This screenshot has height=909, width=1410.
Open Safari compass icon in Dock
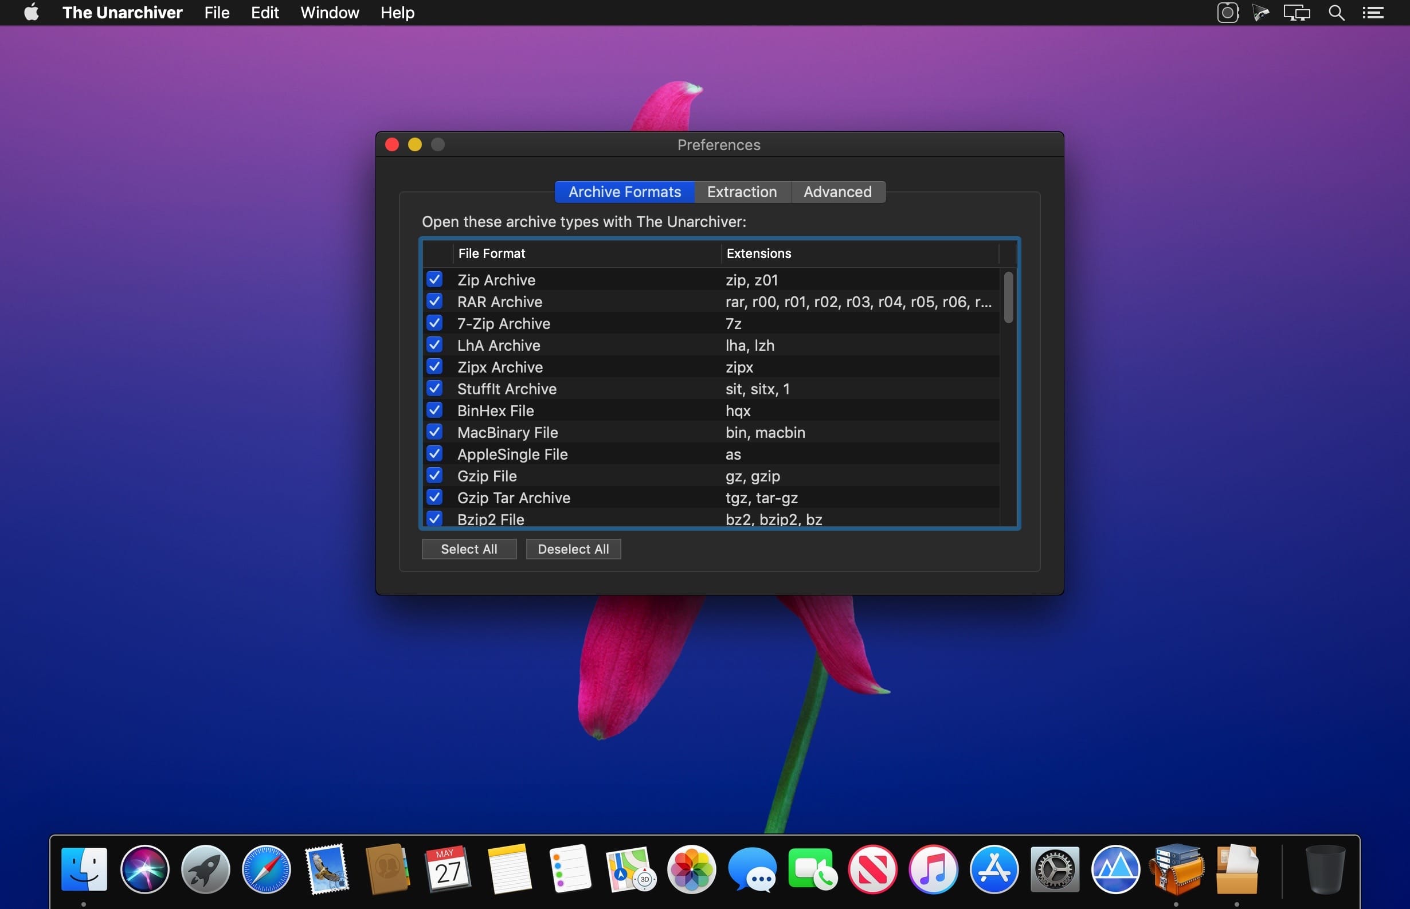coord(266,869)
